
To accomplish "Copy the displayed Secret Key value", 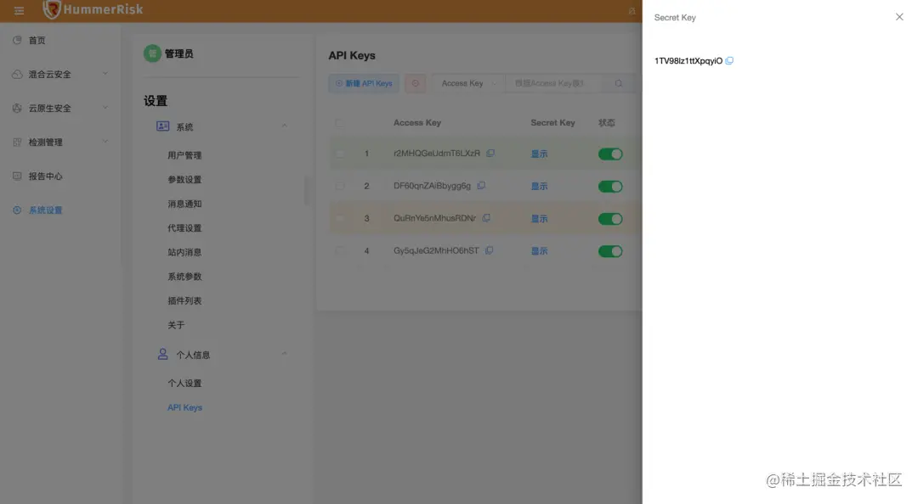I will coord(729,61).
